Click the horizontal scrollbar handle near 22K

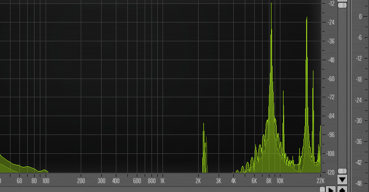pyautogui.click(x=322, y=189)
